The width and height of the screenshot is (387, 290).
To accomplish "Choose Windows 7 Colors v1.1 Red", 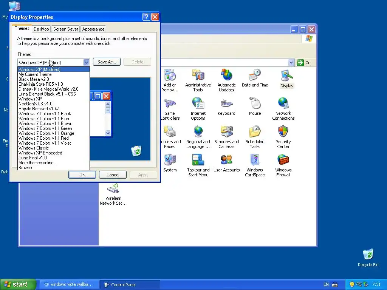I will click(54, 138).
